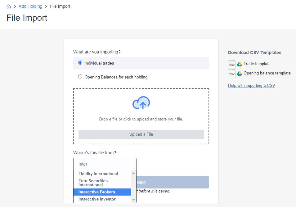Image resolution: width=296 pixels, height=207 pixels.
Task: Open Help with importing a CSV link
Action: [251, 85]
